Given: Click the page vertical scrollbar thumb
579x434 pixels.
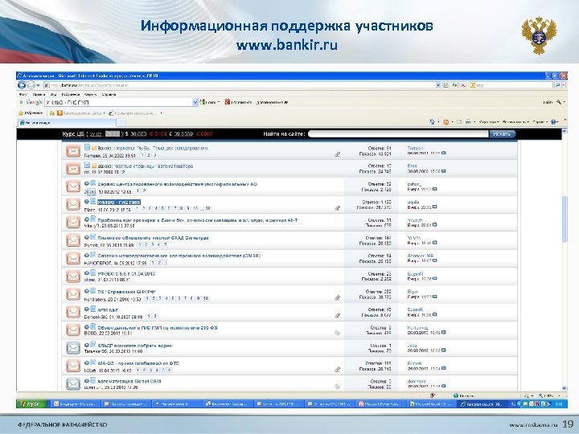Looking at the screenshot, I should pos(565,219).
